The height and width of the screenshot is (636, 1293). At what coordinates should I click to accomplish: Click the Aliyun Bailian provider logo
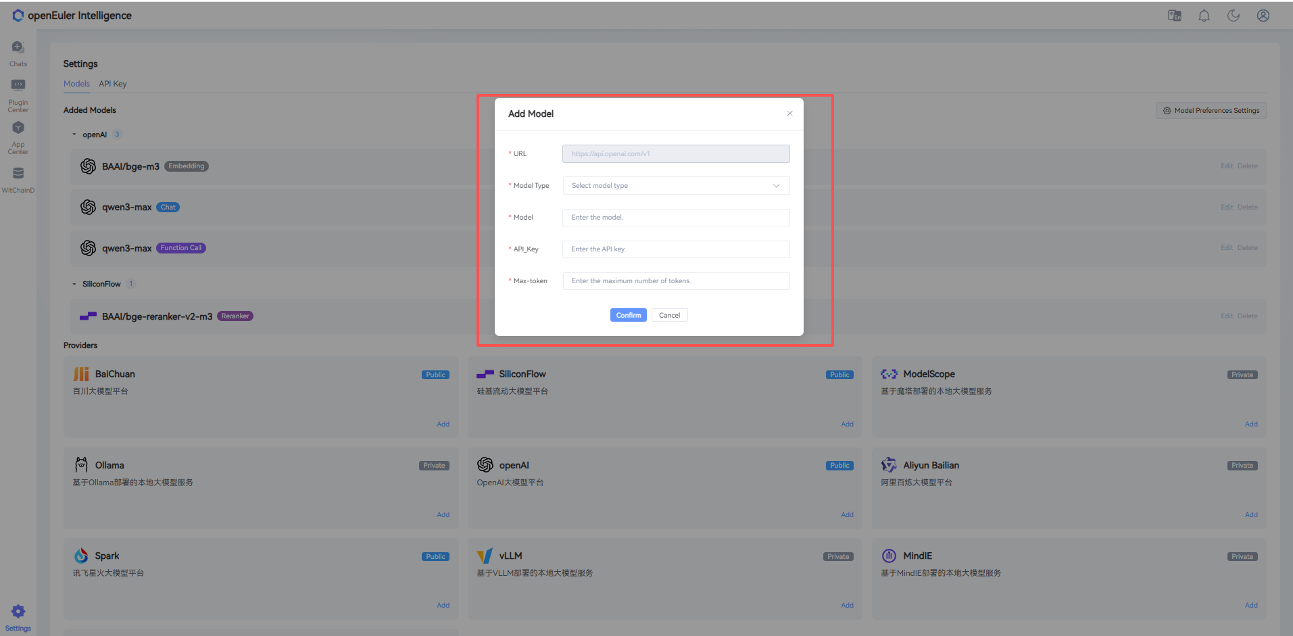click(x=889, y=465)
